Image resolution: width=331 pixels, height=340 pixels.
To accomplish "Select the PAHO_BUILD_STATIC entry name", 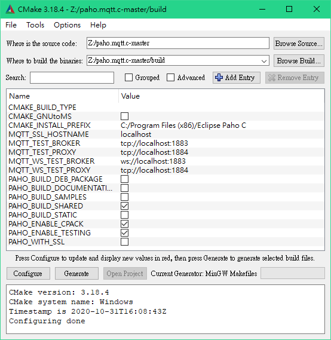I will [42, 215].
